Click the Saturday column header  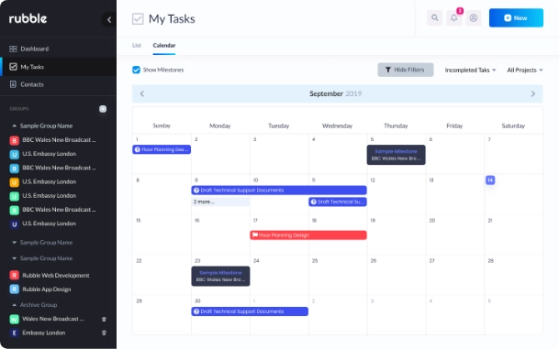pos(513,125)
